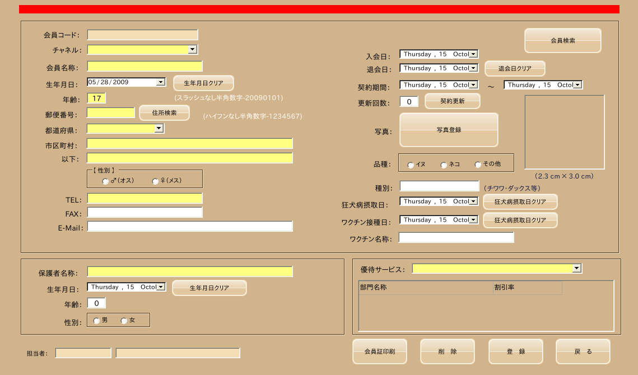The height and width of the screenshot is (375, 638).
Task: Click the TEL input field
Action: pos(145,199)
